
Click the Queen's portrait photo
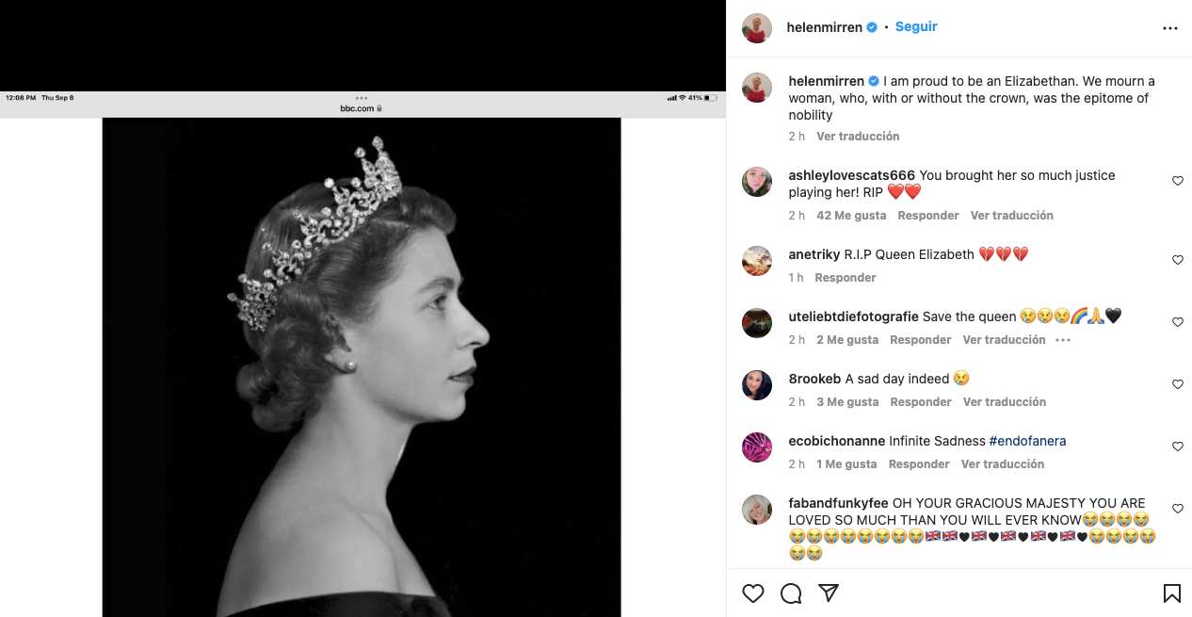[362, 367]
